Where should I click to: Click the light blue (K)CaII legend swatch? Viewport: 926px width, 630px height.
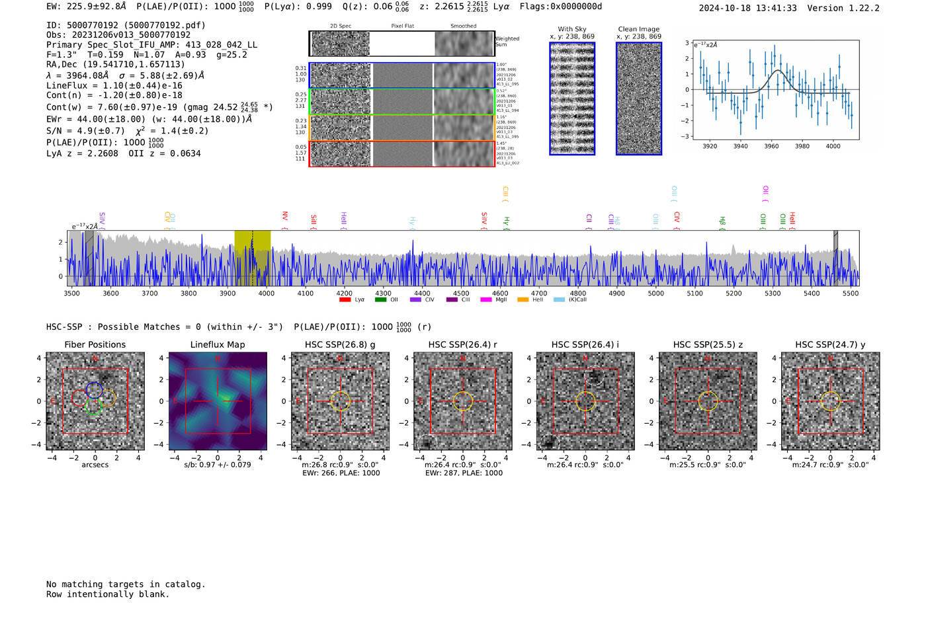tap(559, 299)
